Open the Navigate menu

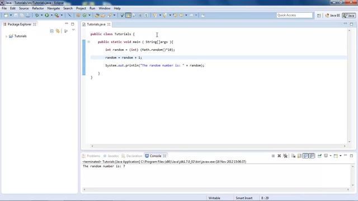[54, 8]
